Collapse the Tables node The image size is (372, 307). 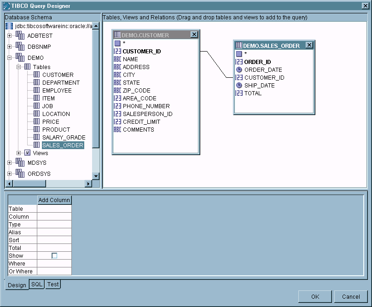tap(18, 67)
